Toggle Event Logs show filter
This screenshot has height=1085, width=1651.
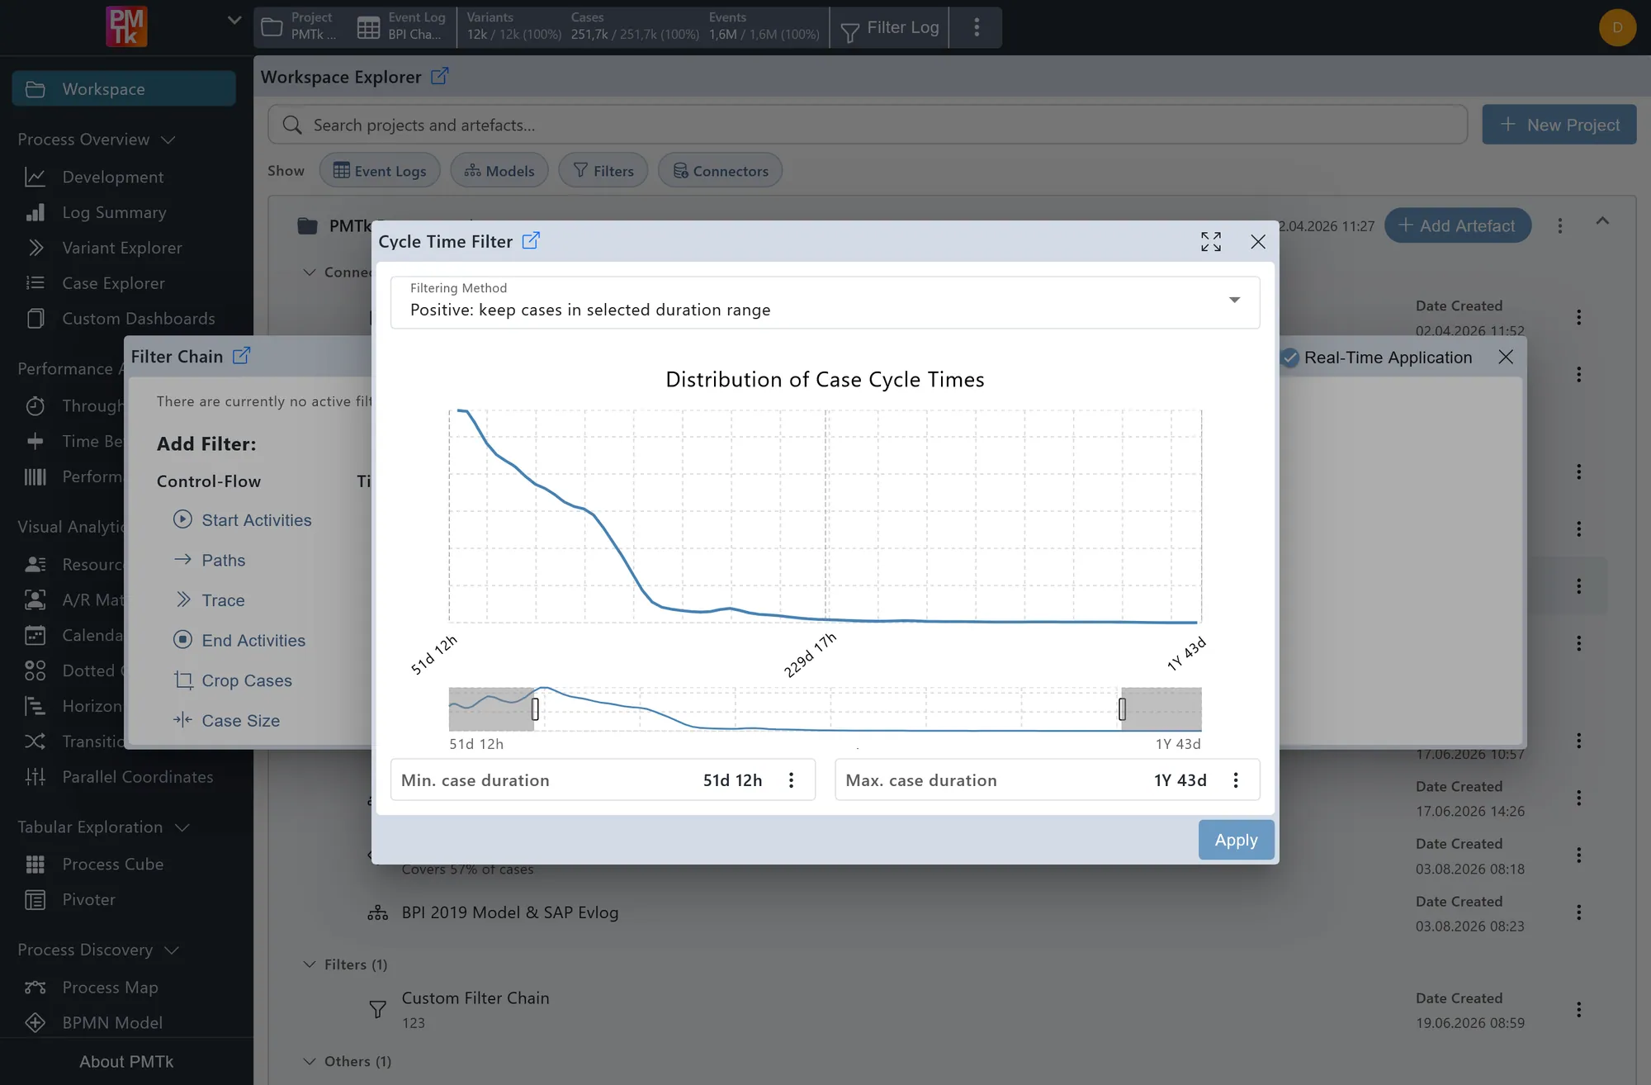[x=380, y=170]
